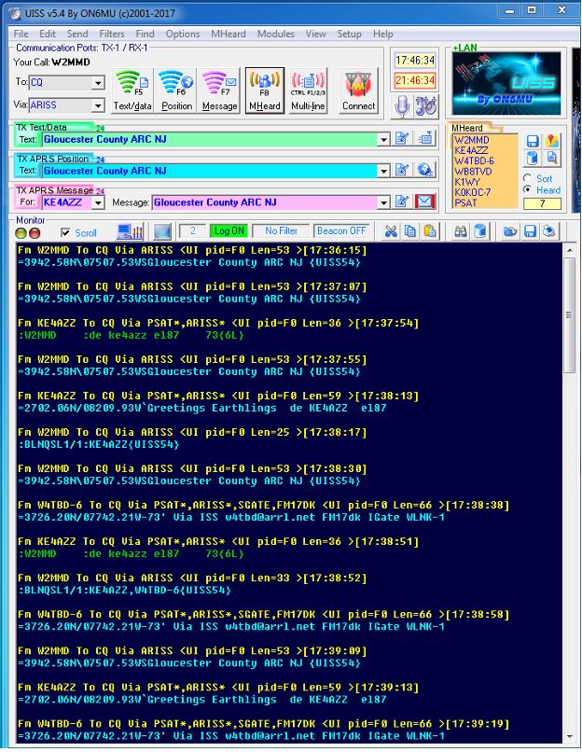
Task: Click the music notes sound icon
Action: tap(425, 106)
